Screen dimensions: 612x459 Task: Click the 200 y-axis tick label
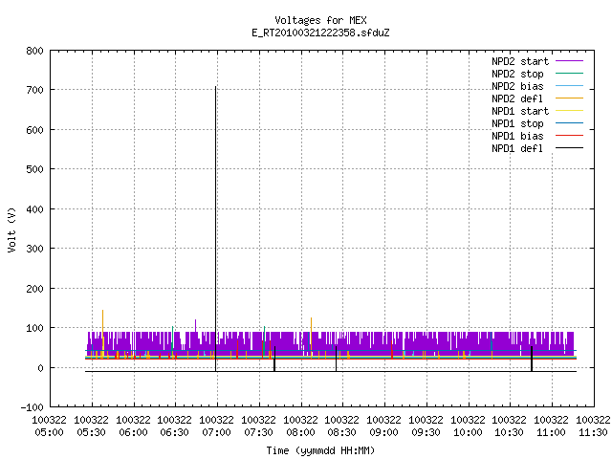[34, 289]
